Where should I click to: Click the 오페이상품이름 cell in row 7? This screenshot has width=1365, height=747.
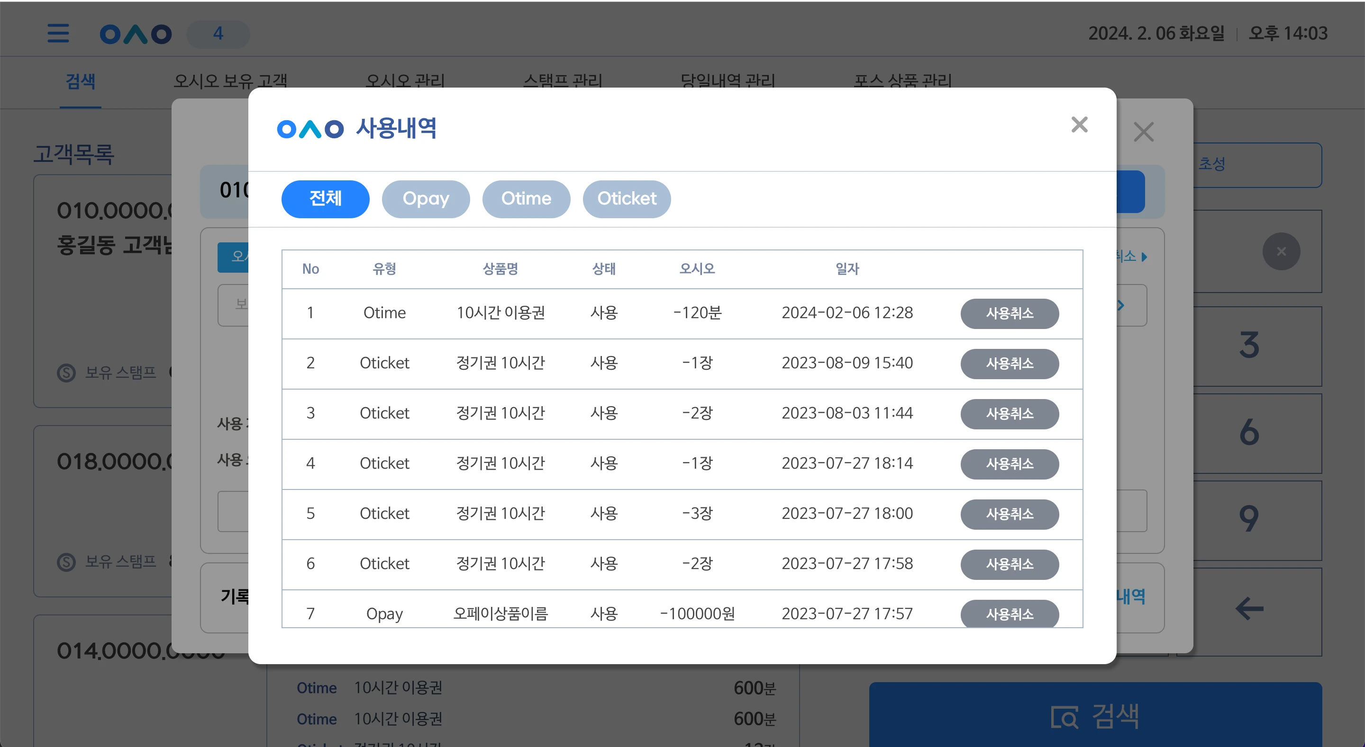500,614
